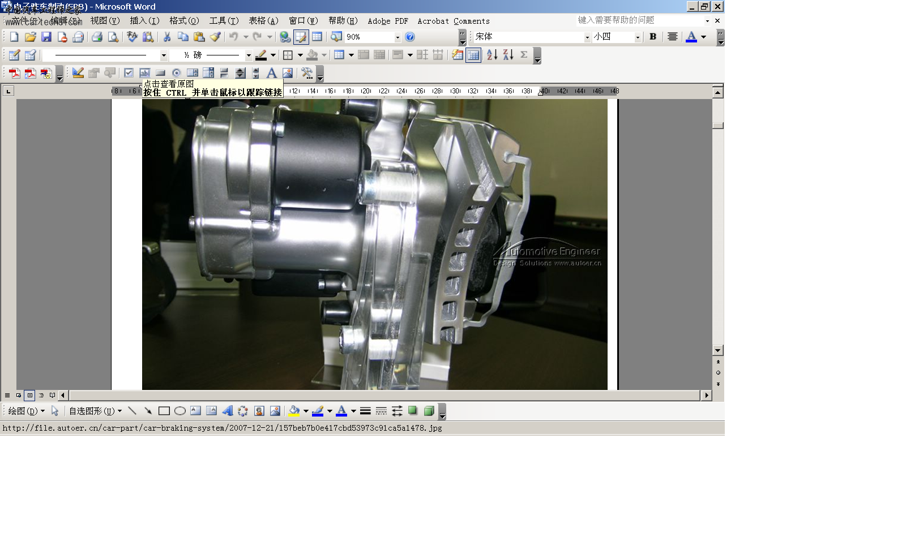The image size is (906, 545).
Task: Sort ascending with the A-Z icon
Action: 492,55
